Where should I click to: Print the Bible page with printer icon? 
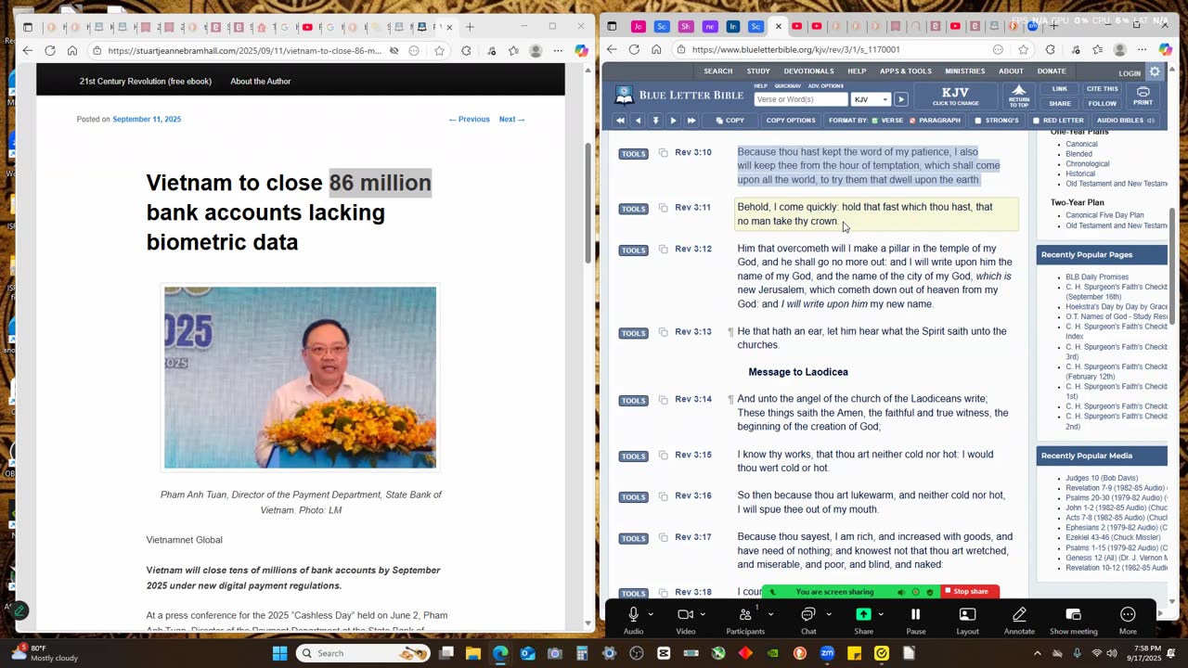click(x=1143, y=96)
